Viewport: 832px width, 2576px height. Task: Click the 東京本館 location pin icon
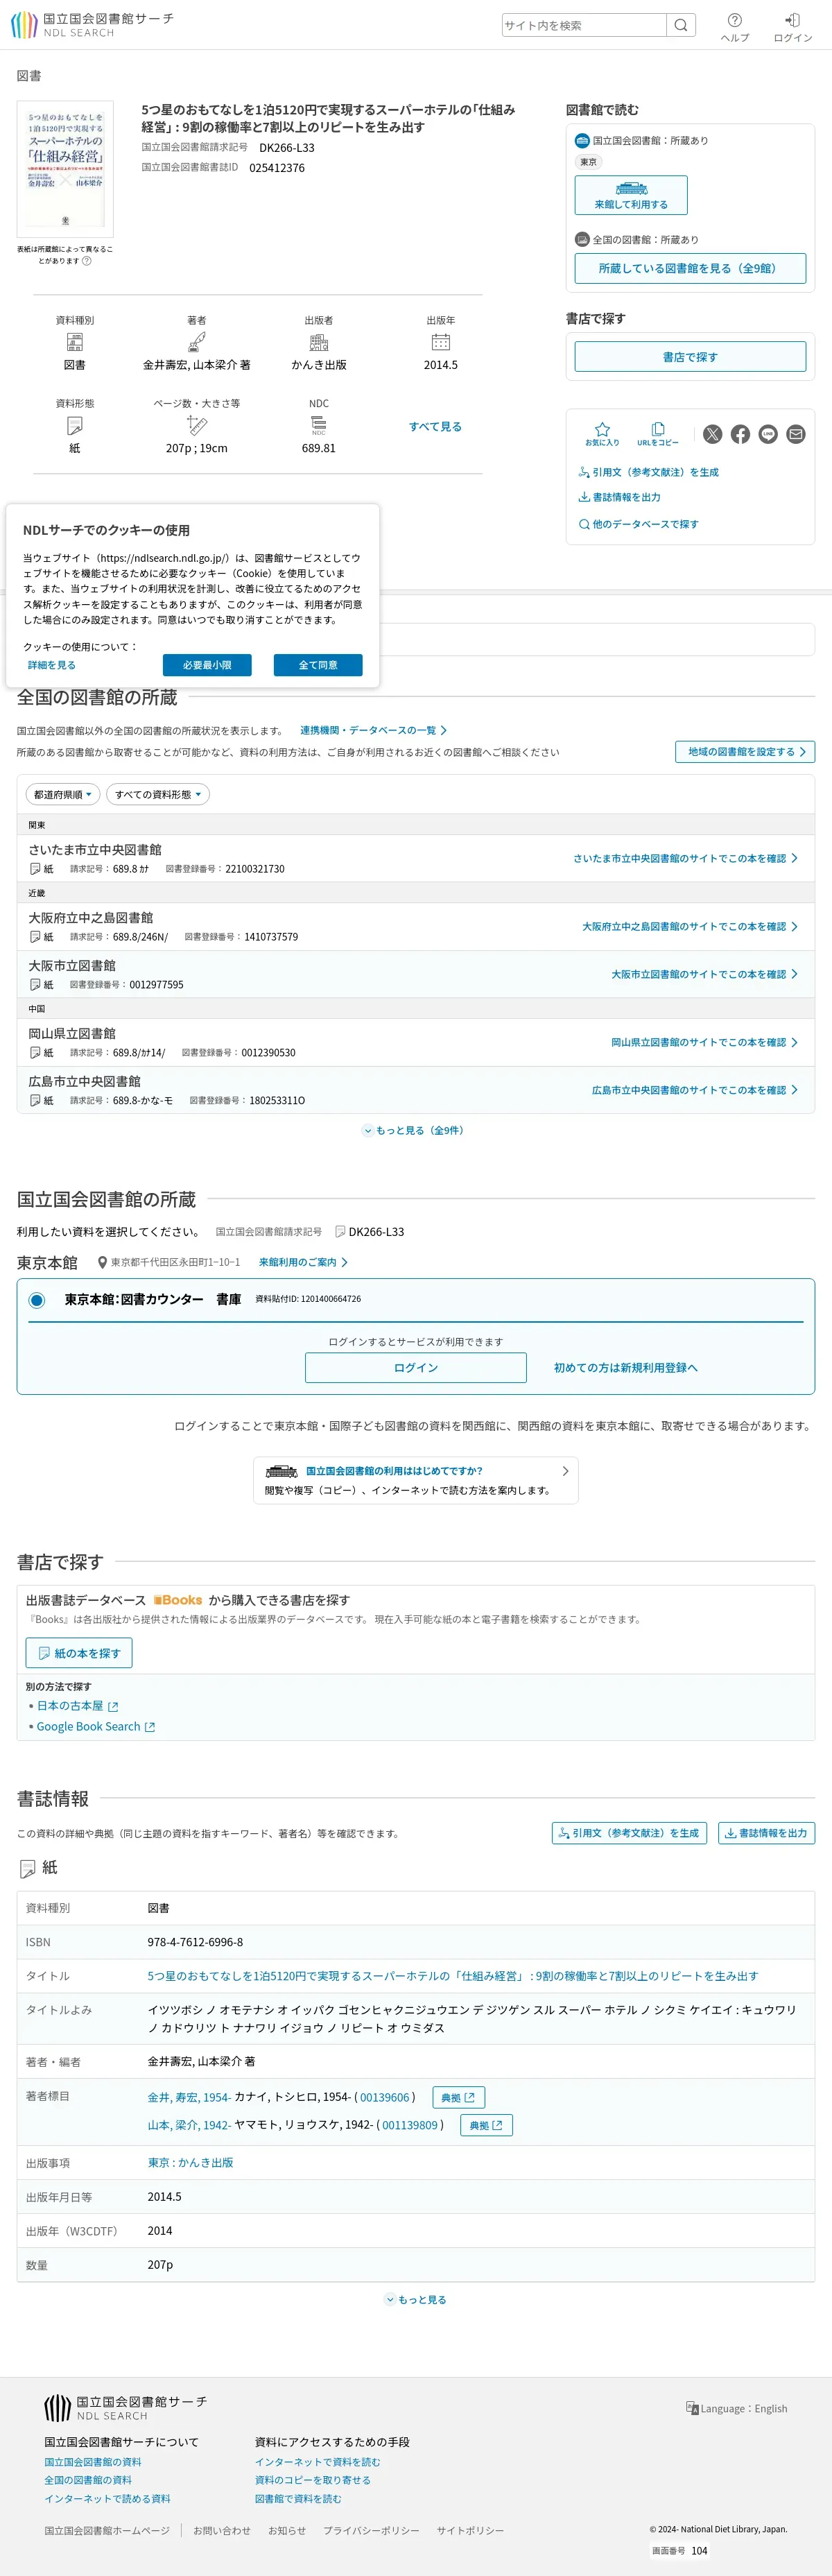(x=101, y=1263)
